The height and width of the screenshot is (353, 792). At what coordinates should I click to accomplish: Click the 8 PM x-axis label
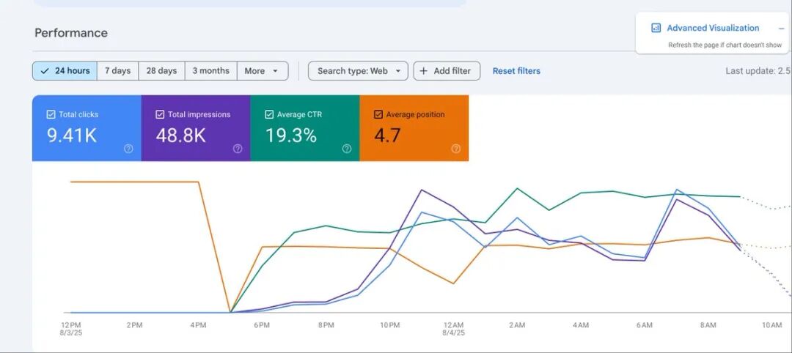click(326, 326)
